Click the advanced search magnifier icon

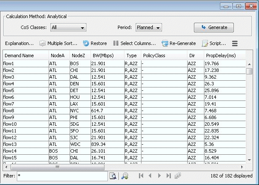pyautogui.click(x=125, y=176)
